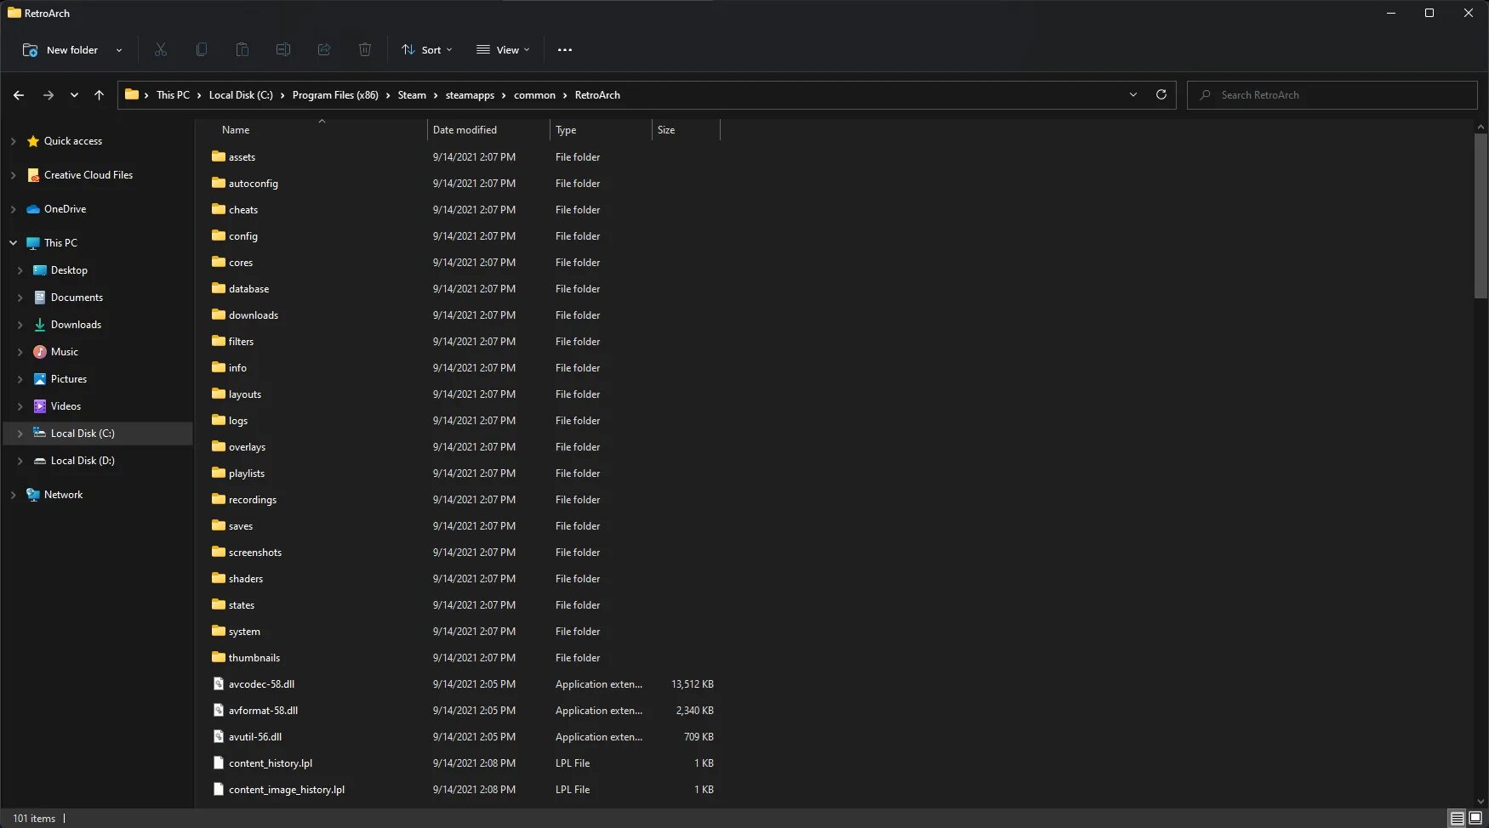Screen dimensions: 1489x828
Task: Open the Sort dropdown menu
Action: pos(427,50)
